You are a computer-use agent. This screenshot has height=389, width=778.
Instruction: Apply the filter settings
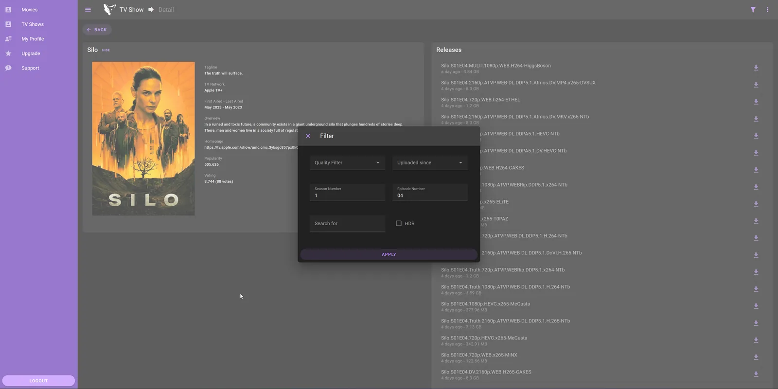389,254
